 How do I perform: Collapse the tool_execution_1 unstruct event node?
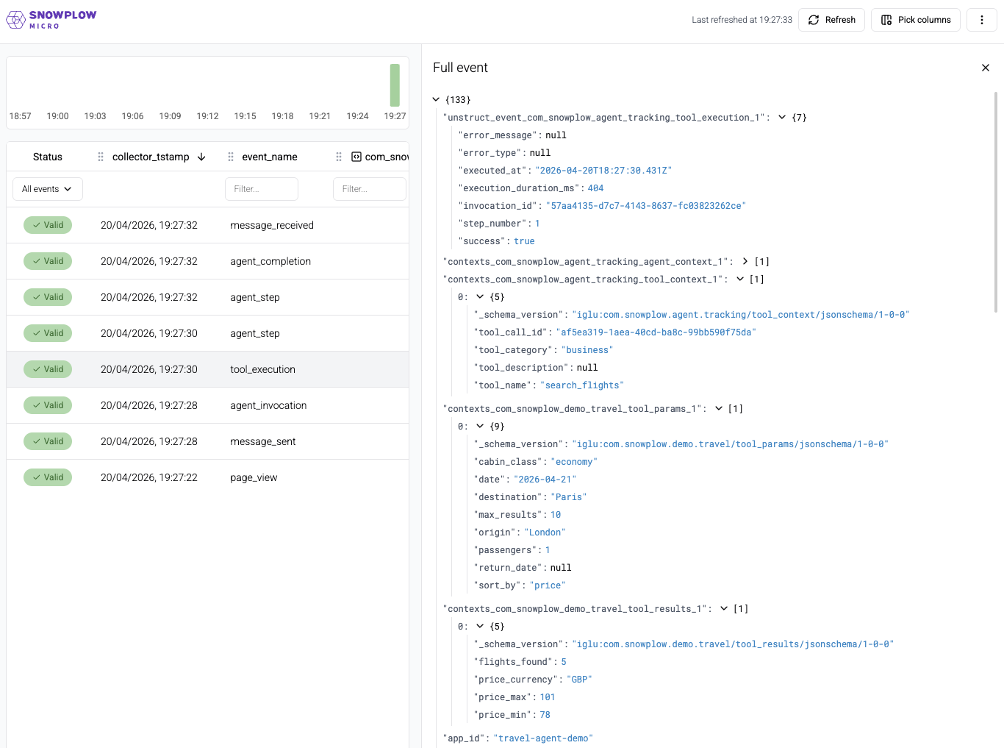click(x=782, y=118)
